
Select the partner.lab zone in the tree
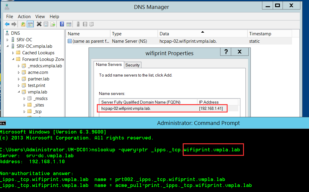pyautogui.click(x=38, y=79)
